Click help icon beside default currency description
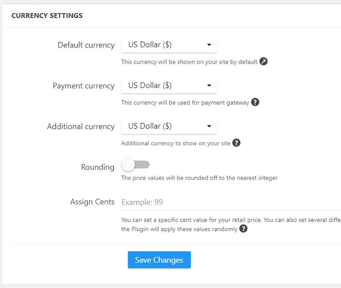Image resolution: width=341 pixels, height=288 pixels. point(263,61)
